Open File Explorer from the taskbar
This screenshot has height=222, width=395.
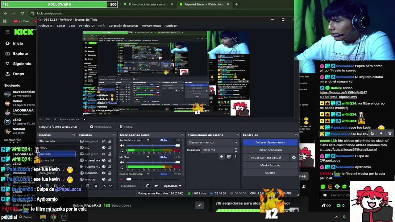coord(43,217)
